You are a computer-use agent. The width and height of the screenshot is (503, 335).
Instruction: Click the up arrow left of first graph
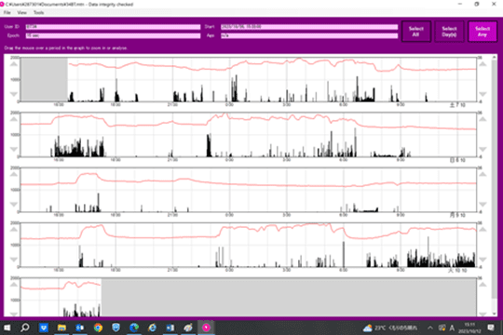pyautogui.click(x=13, y=64)
